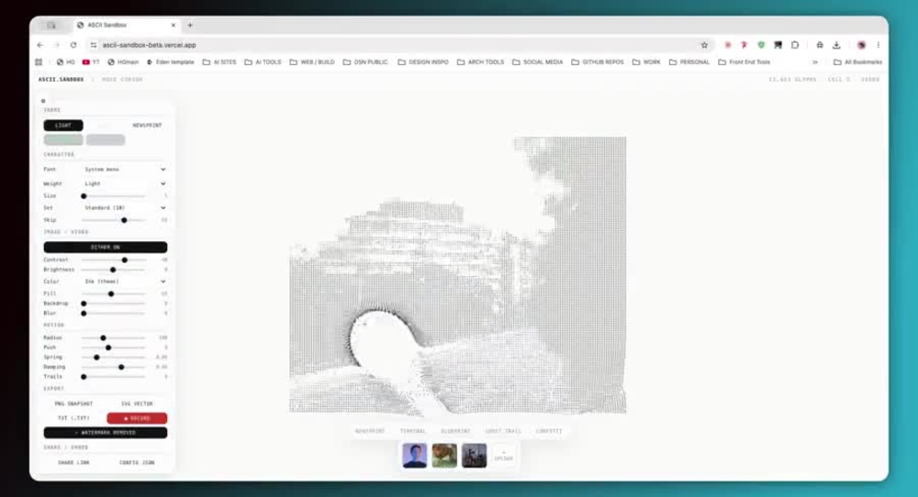Open the WEB / BUILD bookmark folder
This screenshot has height=497, width=918.
312,62
